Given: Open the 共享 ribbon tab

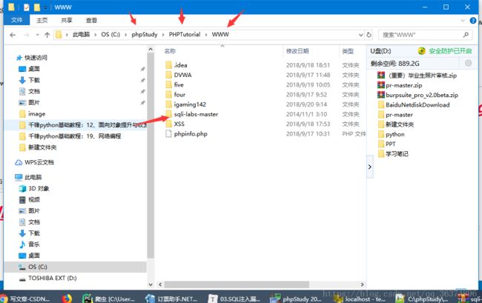Looking at the screenshot, I should (x=67, y=20).
